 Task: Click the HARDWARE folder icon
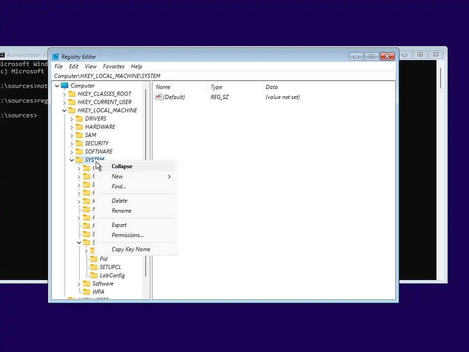click(79, 127)
